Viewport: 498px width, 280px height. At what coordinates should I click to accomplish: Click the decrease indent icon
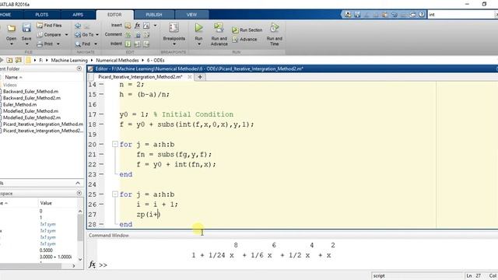click(146, 44)
